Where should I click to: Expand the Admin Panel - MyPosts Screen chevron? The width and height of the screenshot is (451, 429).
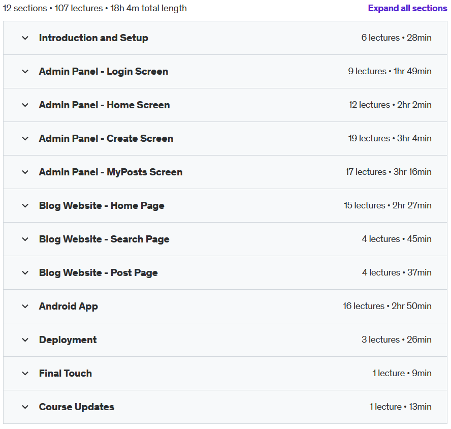point(25,172)
